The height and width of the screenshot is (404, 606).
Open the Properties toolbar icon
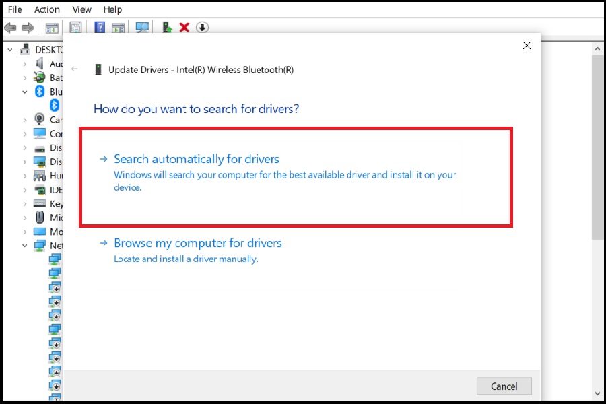(x=75, y=28)
